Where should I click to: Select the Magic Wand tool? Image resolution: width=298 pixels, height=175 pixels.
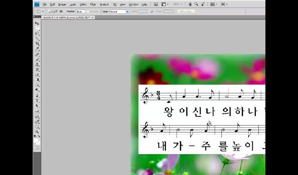[x=37, y=39]
